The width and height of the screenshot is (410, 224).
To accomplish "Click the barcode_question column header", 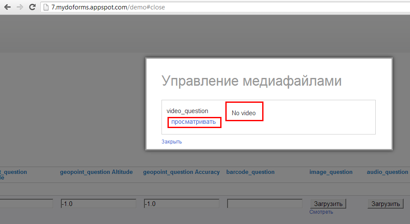I will [250, 172].
